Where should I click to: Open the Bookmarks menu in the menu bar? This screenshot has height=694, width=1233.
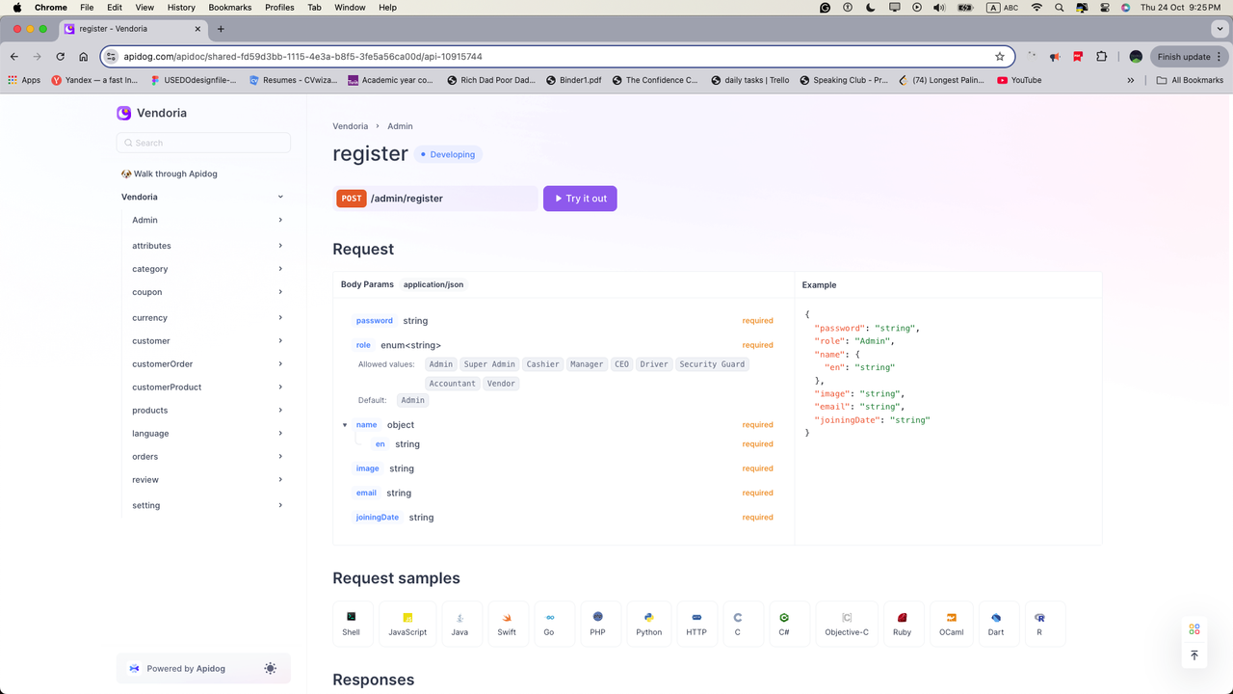click(x=230, y=7)
